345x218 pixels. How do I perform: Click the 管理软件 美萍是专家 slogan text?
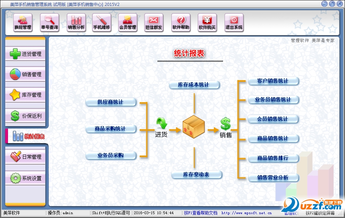(313, 41)
